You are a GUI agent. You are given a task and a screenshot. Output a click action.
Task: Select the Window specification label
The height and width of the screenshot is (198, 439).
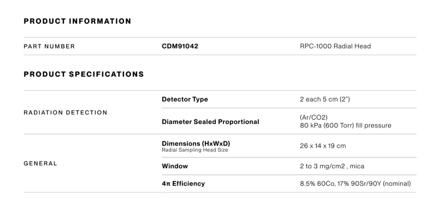pyautogui.click(x=175, y=166)
